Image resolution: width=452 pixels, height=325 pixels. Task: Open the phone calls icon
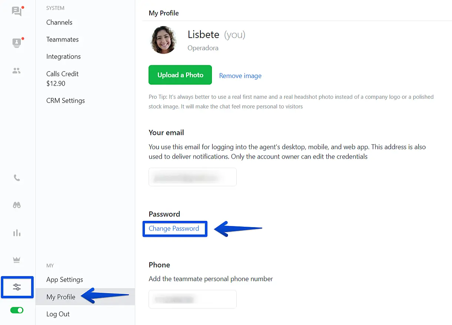point(17,178)
